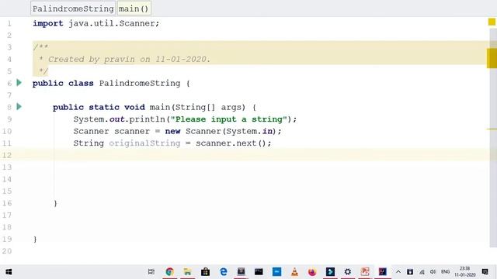Image resolution: width=497 pixels, height=279 pixels.
Task: Click the ENG language indicator
Action: [x=445, y=272]
